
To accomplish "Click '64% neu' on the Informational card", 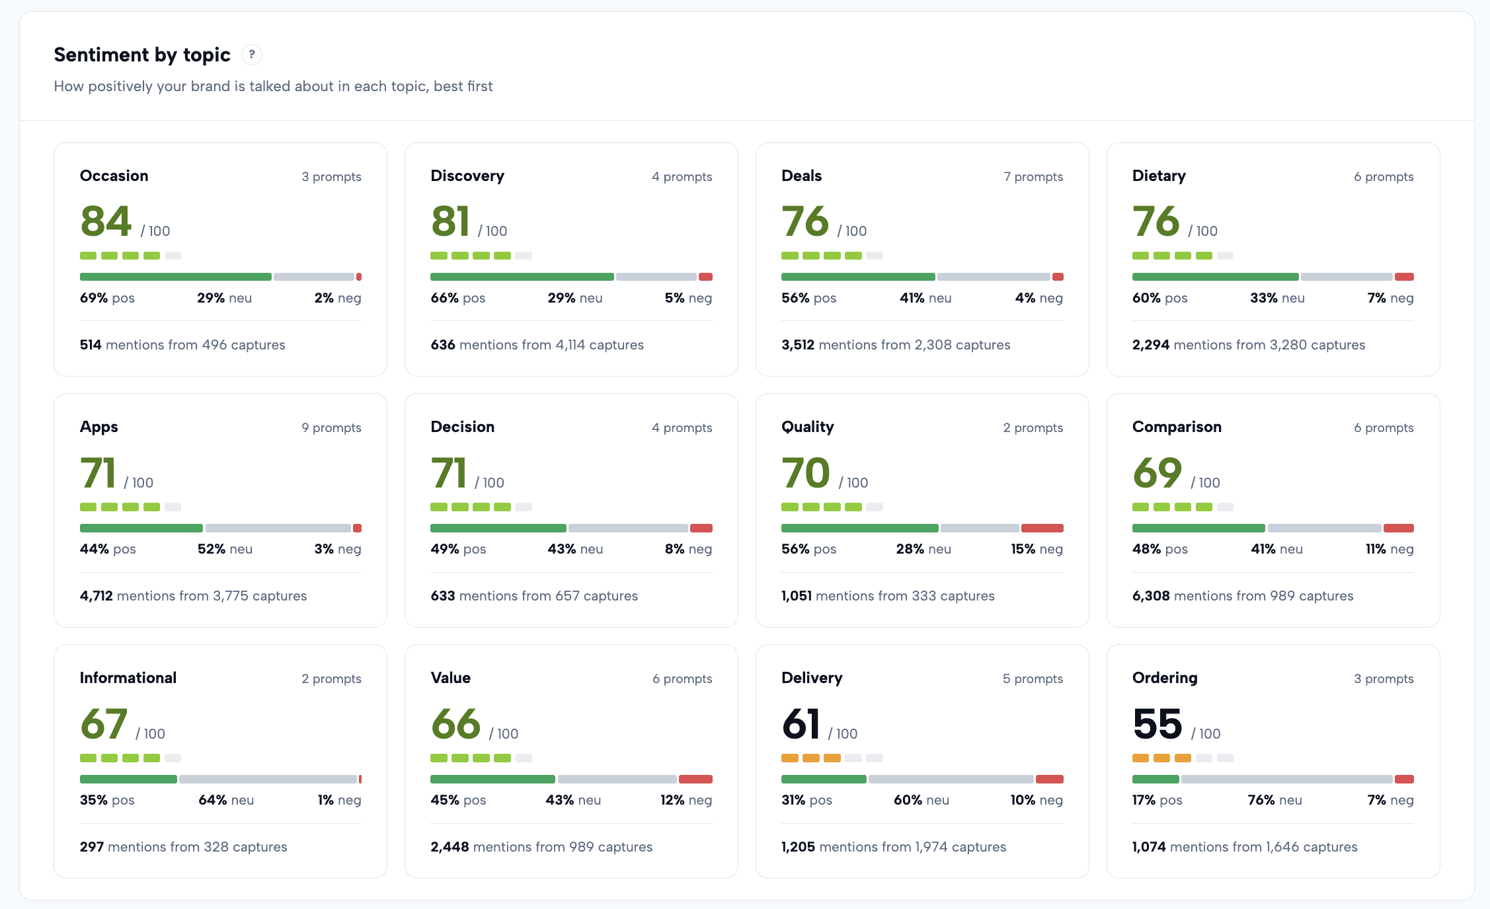I will point(226,800).
